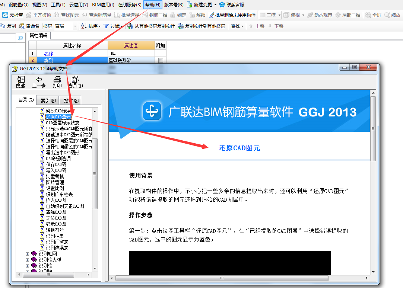Viewport: 403px width, 288px height.
Task: Click 属性值 cell 基础联系梁
Action: 131,60
